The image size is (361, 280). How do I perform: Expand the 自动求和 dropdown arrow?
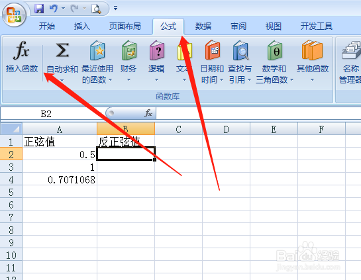[62, 80]
